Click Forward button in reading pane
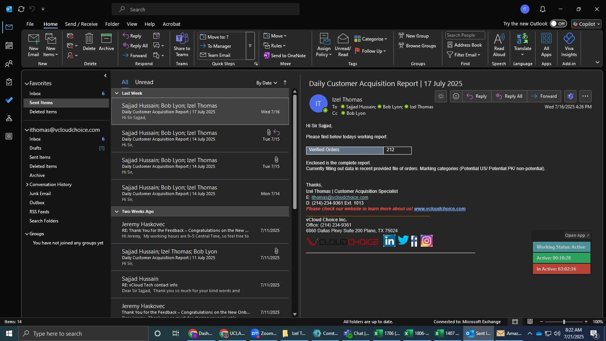Screen dimensions: 606x341 click(x=544, y=96)
